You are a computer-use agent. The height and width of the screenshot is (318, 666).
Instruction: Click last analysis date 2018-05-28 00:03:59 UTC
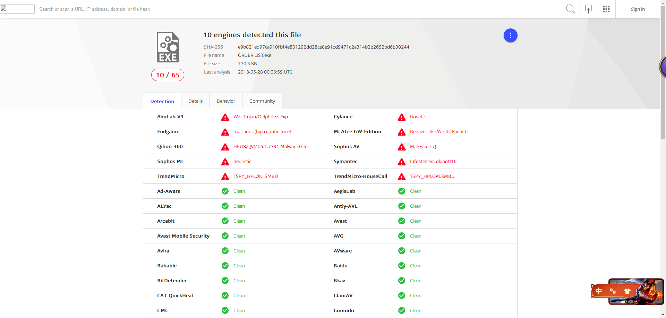[265, 72]
